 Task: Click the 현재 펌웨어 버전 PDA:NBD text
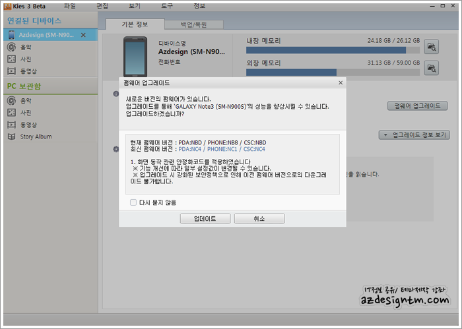[198, 142]
